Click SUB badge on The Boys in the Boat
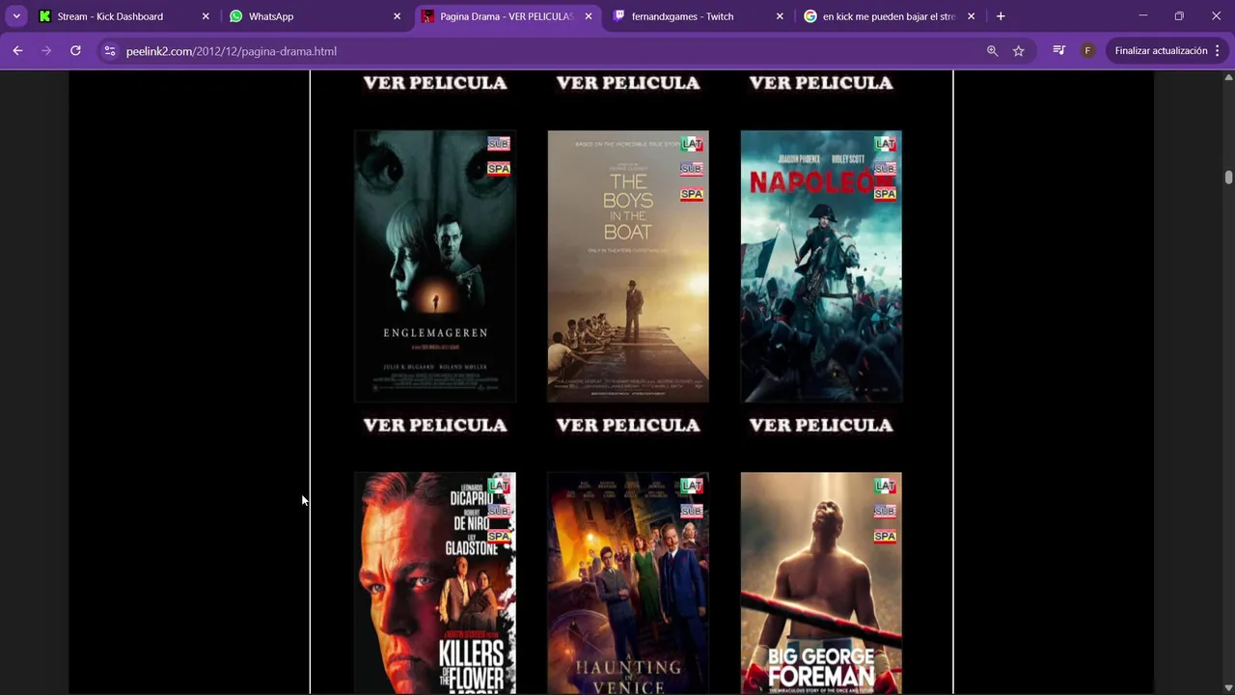This screenshot has height=695, width=1235. (692, 169)
